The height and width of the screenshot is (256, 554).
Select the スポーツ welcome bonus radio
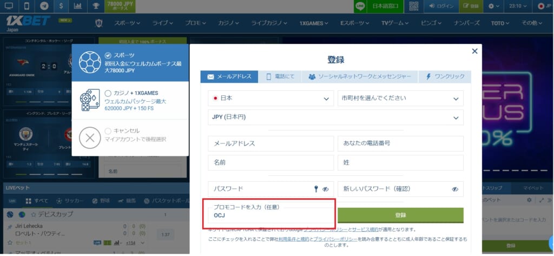108,56
